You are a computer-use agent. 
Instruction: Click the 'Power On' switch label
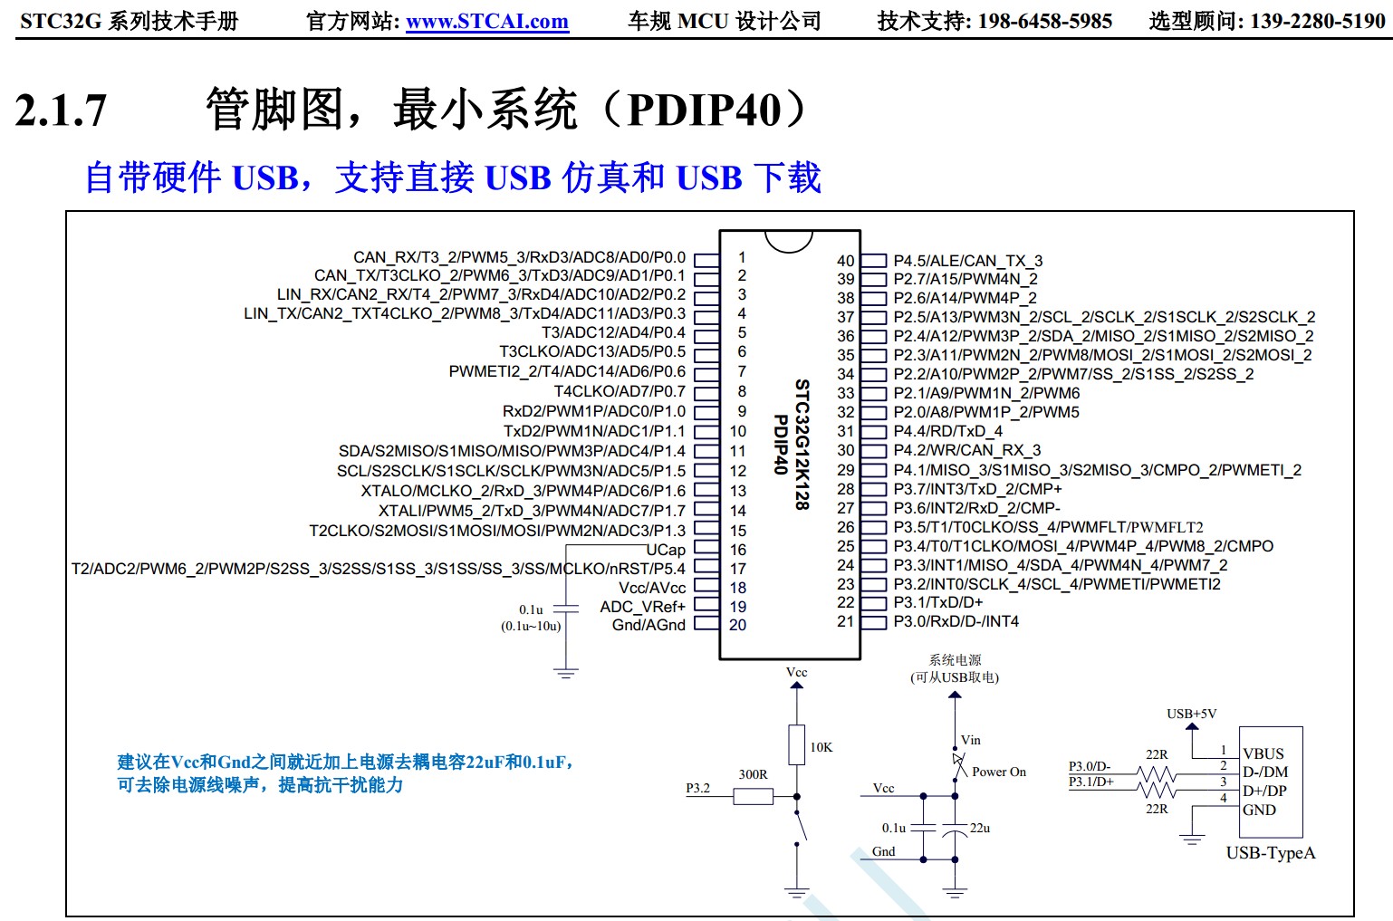tap(999, 772)
